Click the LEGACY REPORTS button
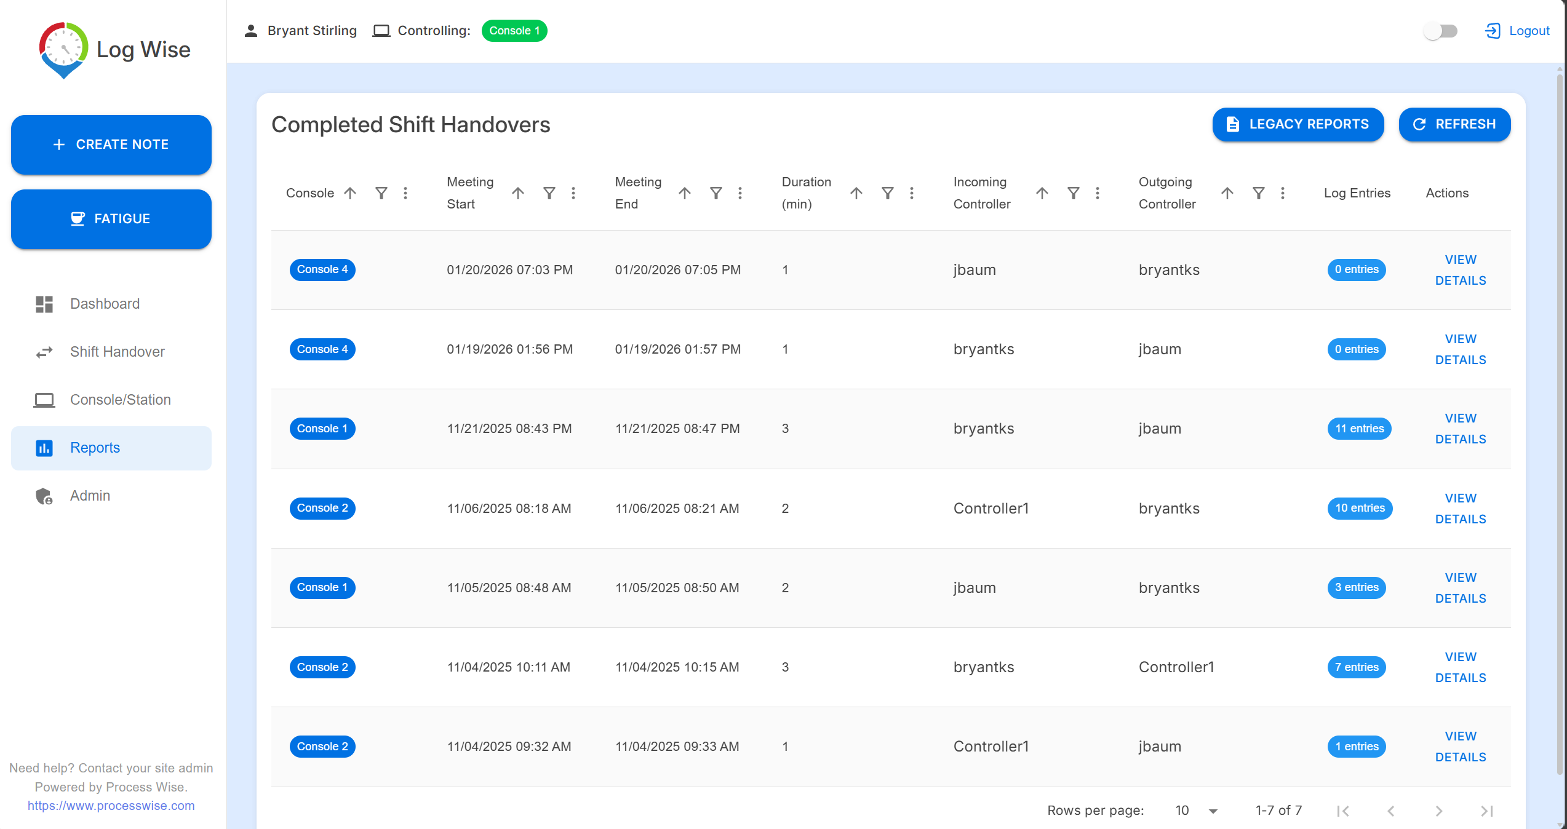This screenshot has height=829, width=1567. (1298, 124)
